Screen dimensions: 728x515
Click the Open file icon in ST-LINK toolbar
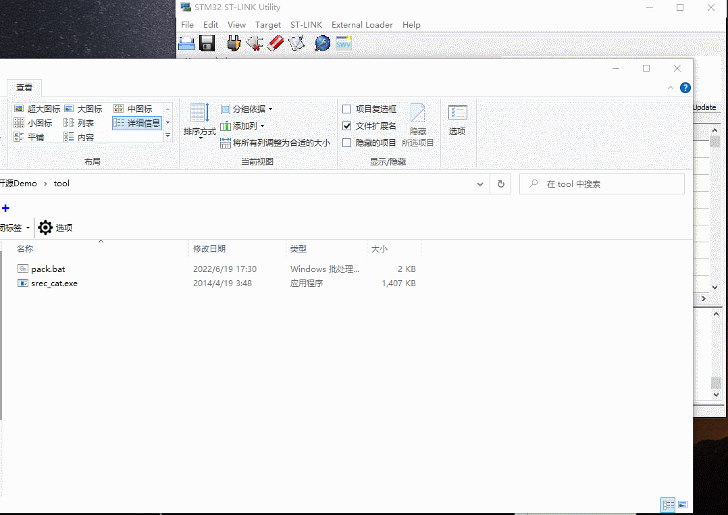186,44
